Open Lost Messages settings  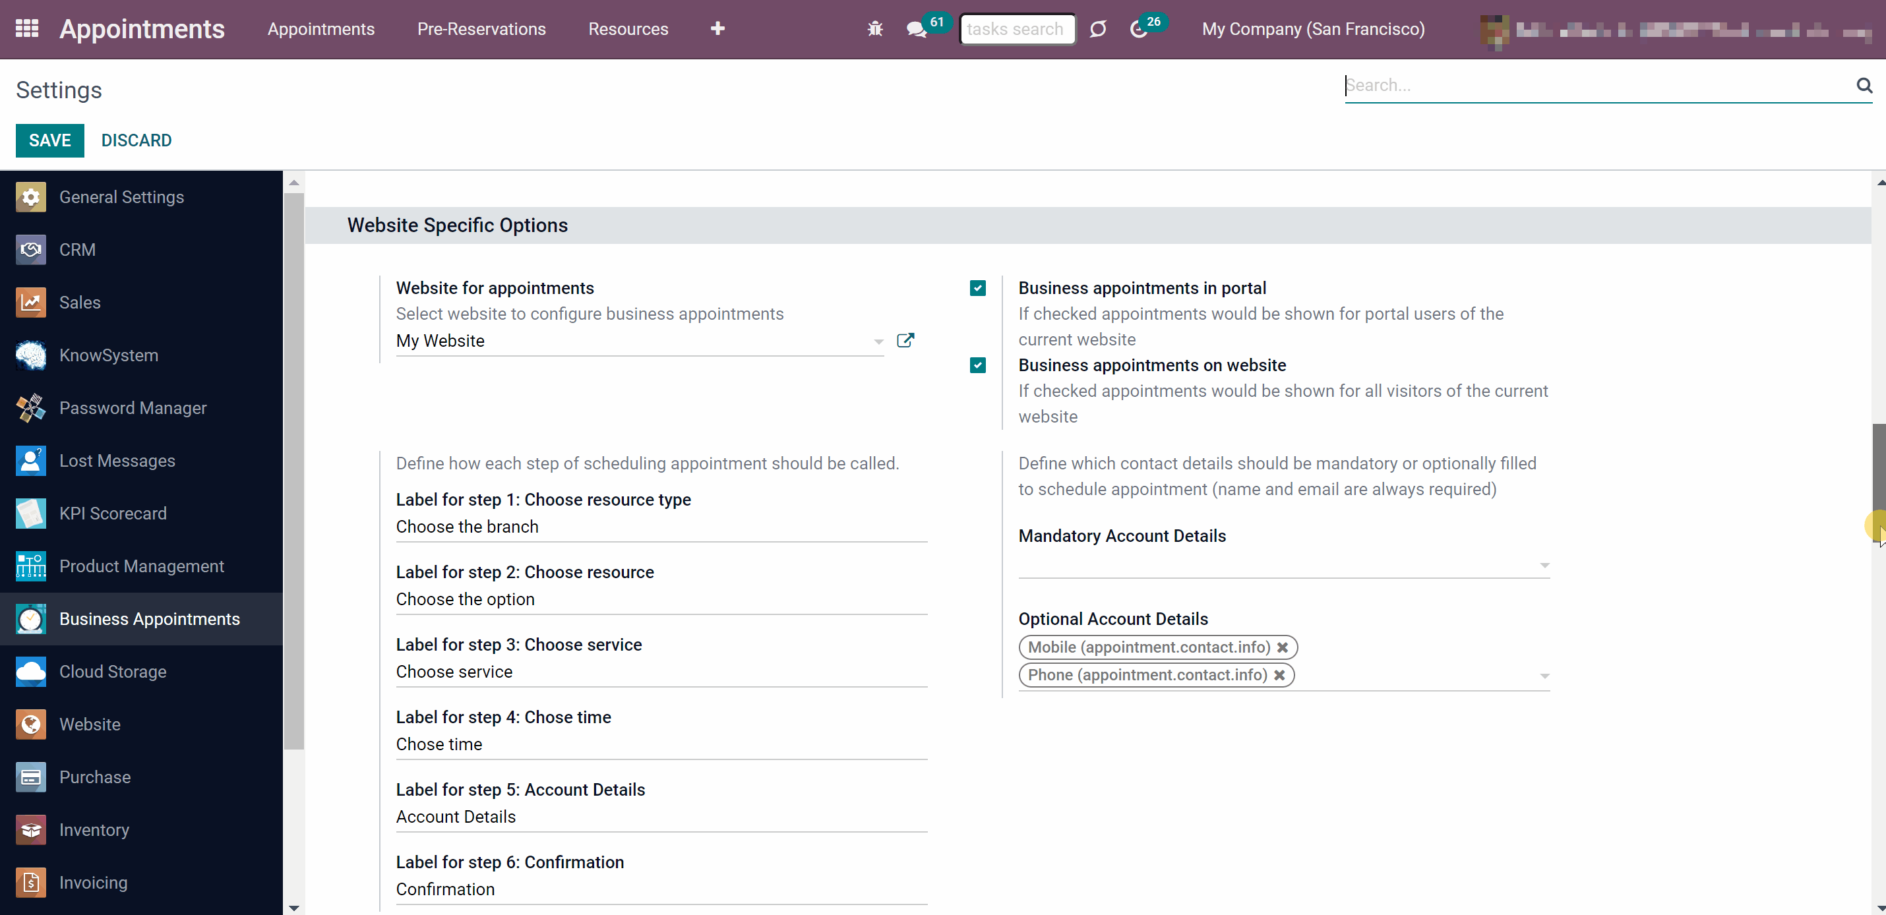click(x=141, y=460)
